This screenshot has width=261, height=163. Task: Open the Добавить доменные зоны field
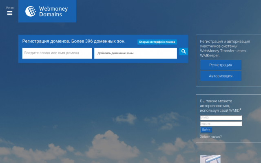click(135, 53)
